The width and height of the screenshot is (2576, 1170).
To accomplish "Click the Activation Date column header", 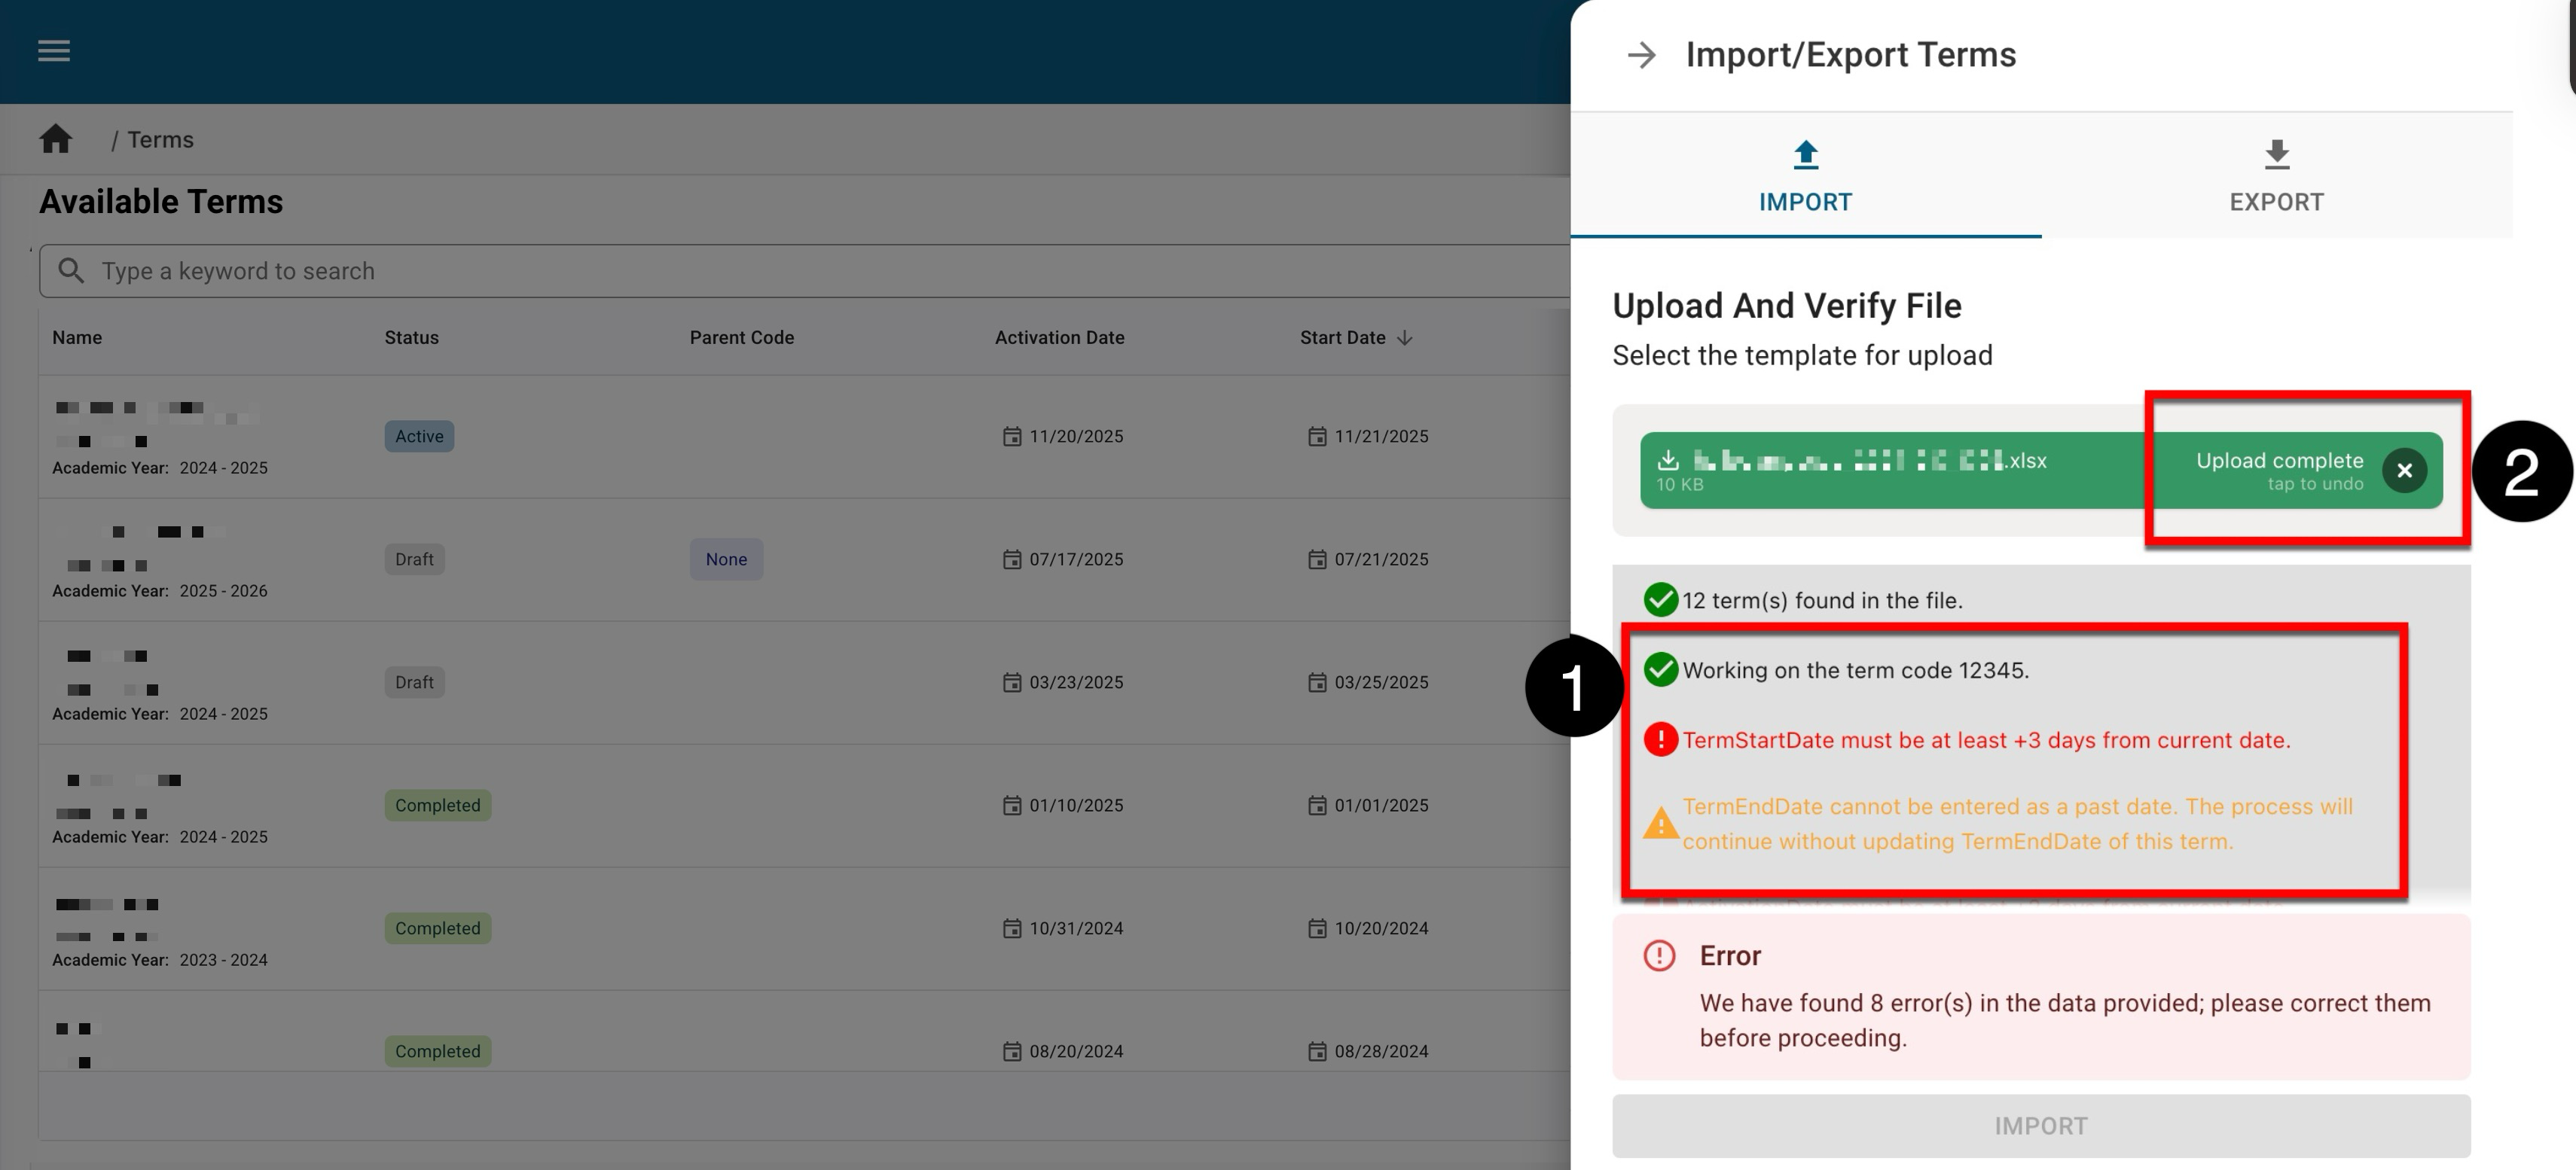I will (x=1059, y=338).
